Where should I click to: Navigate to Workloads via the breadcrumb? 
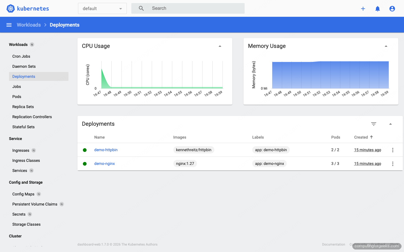pos(29,25)
